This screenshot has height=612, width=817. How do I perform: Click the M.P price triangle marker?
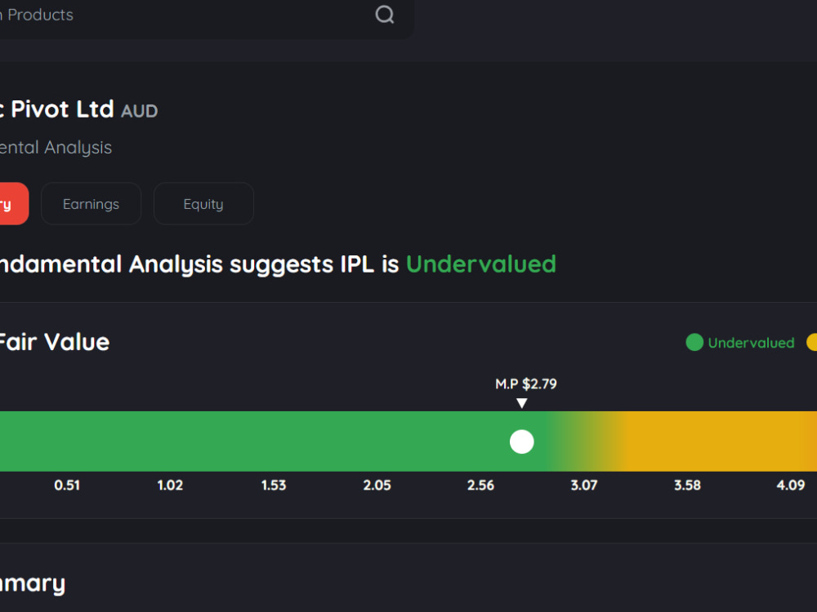click(x=521, y=403)
